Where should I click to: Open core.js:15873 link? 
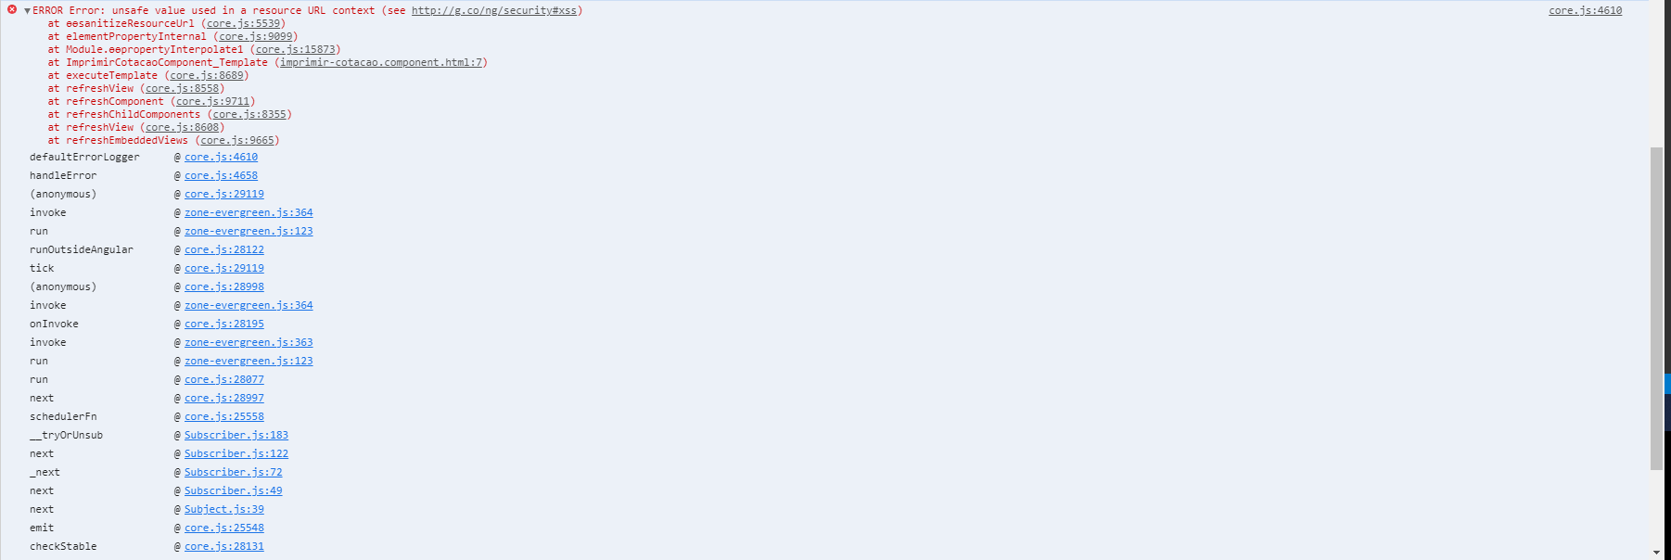click(295, 50)
